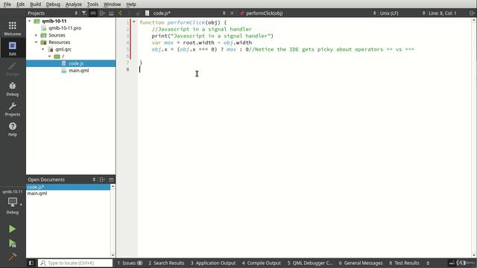Viewport: 477px width, 268px height.
Task: Show the General Messages pane
Action: coord(361,263)
